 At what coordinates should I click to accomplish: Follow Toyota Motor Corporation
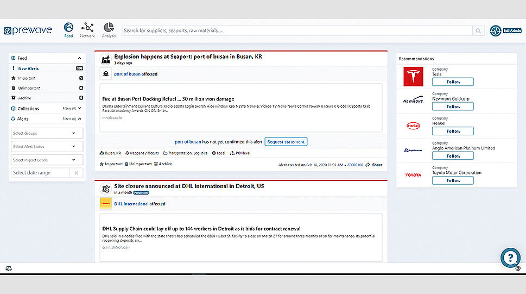(x=453, y=180)
